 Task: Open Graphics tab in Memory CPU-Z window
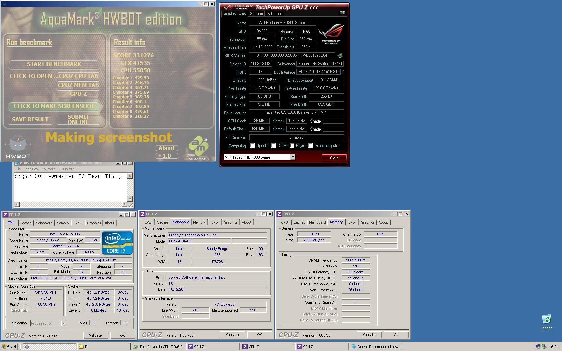(368, 222)
